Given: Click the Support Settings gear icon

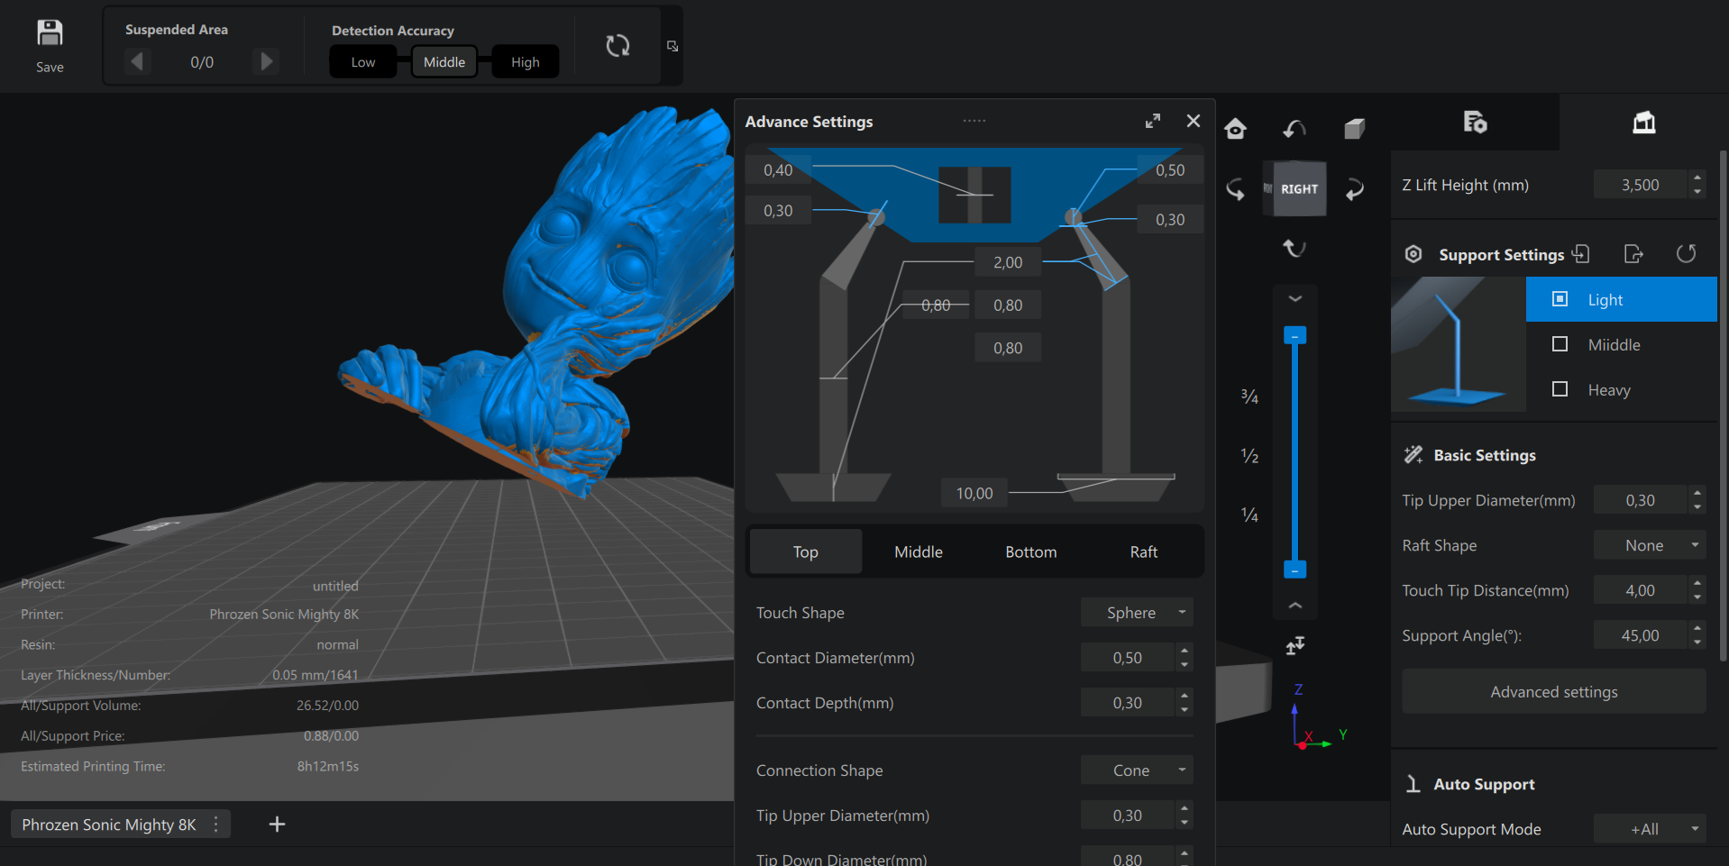Looking at the screenshot, I should click(1413, 254).
